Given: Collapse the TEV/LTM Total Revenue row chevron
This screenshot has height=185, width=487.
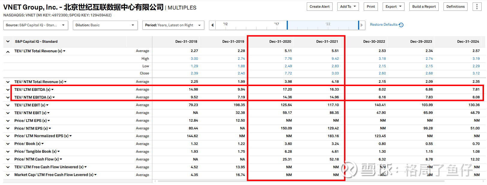Looking at the screenshot, I should [8, 51].
